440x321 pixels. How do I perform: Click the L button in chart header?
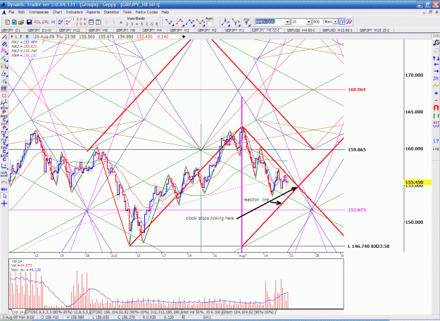coord(17,37)
